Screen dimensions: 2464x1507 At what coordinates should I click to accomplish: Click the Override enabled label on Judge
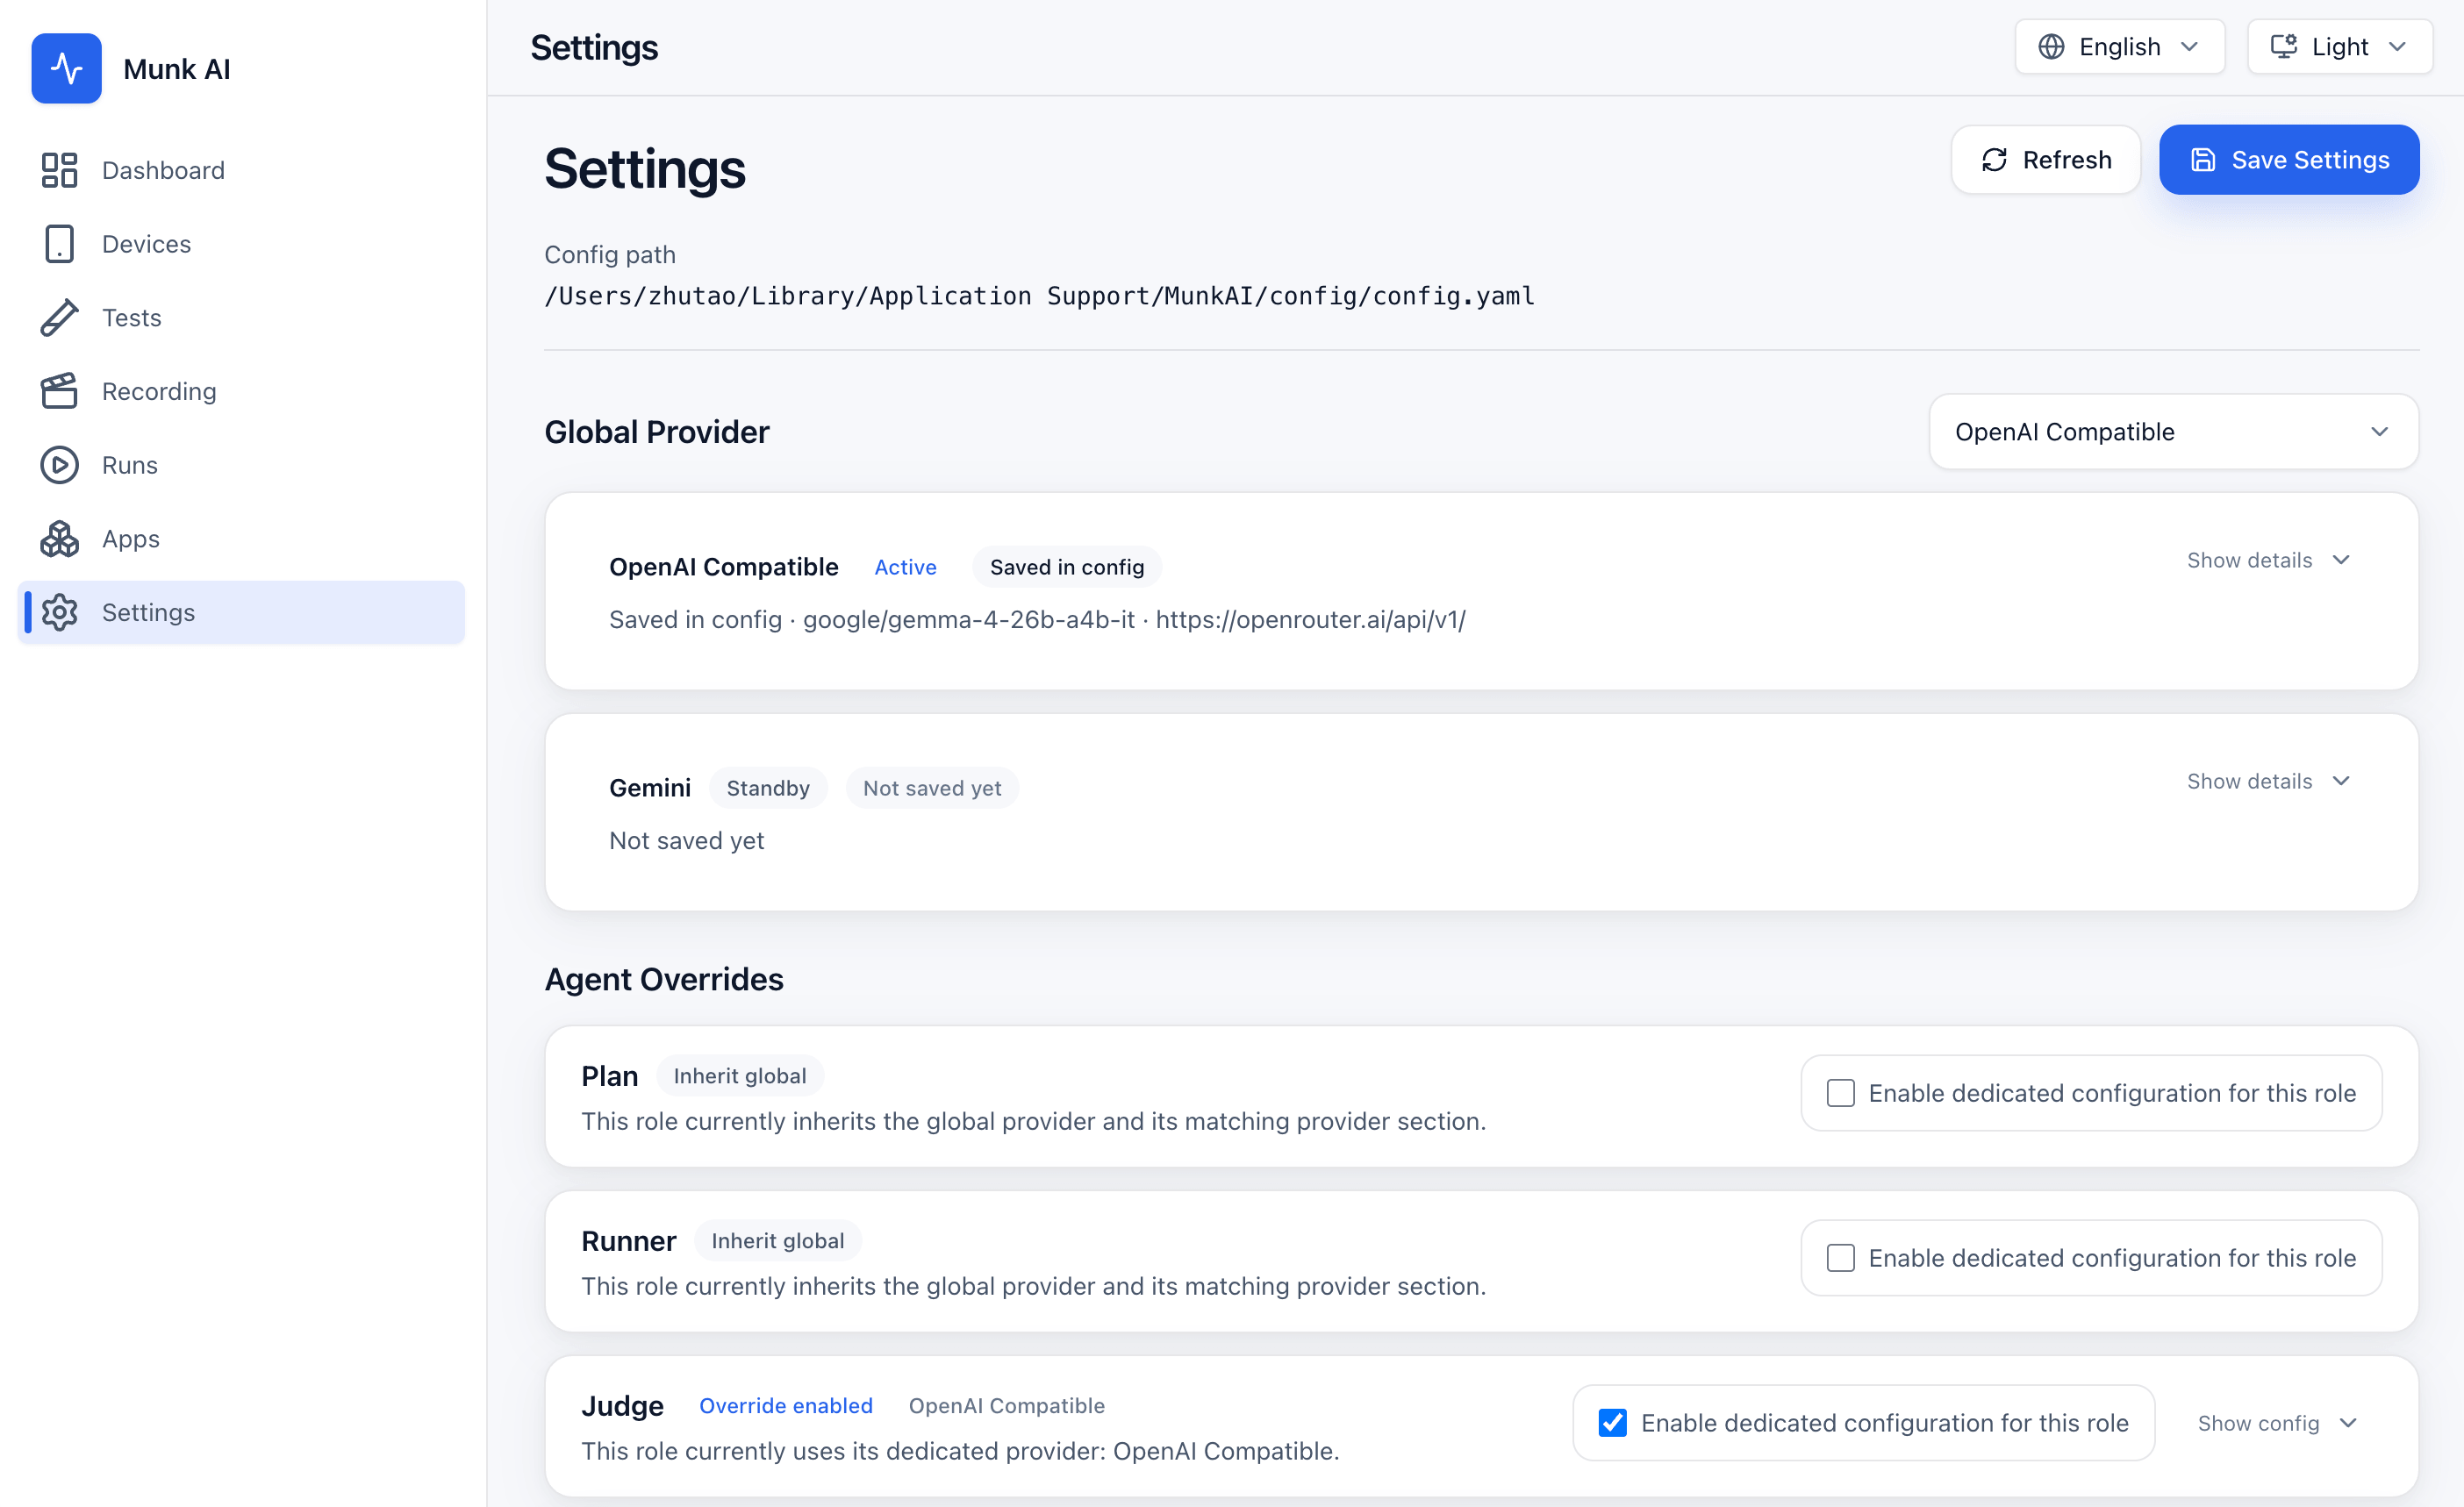tap(785, 1405)
